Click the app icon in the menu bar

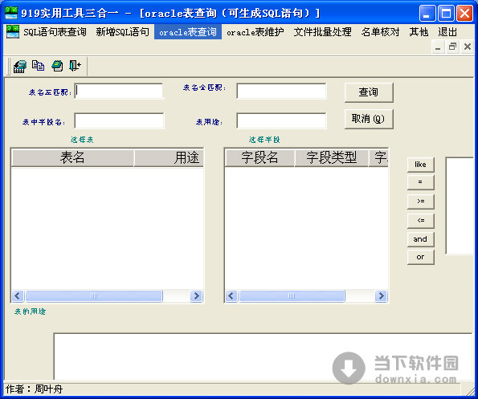(13, 31)
